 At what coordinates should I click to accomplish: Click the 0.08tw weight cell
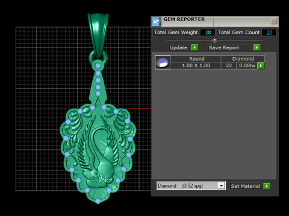(247, 65)
